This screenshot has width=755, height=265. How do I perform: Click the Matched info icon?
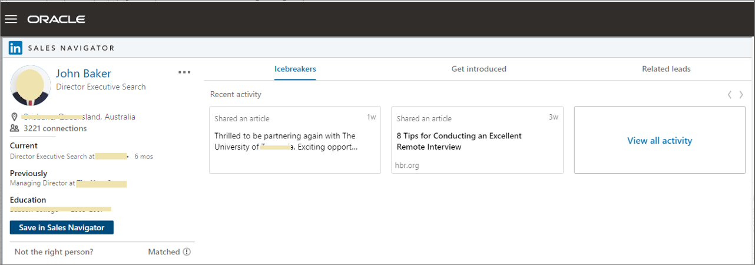pyautogui.click(x=187, y=252)
